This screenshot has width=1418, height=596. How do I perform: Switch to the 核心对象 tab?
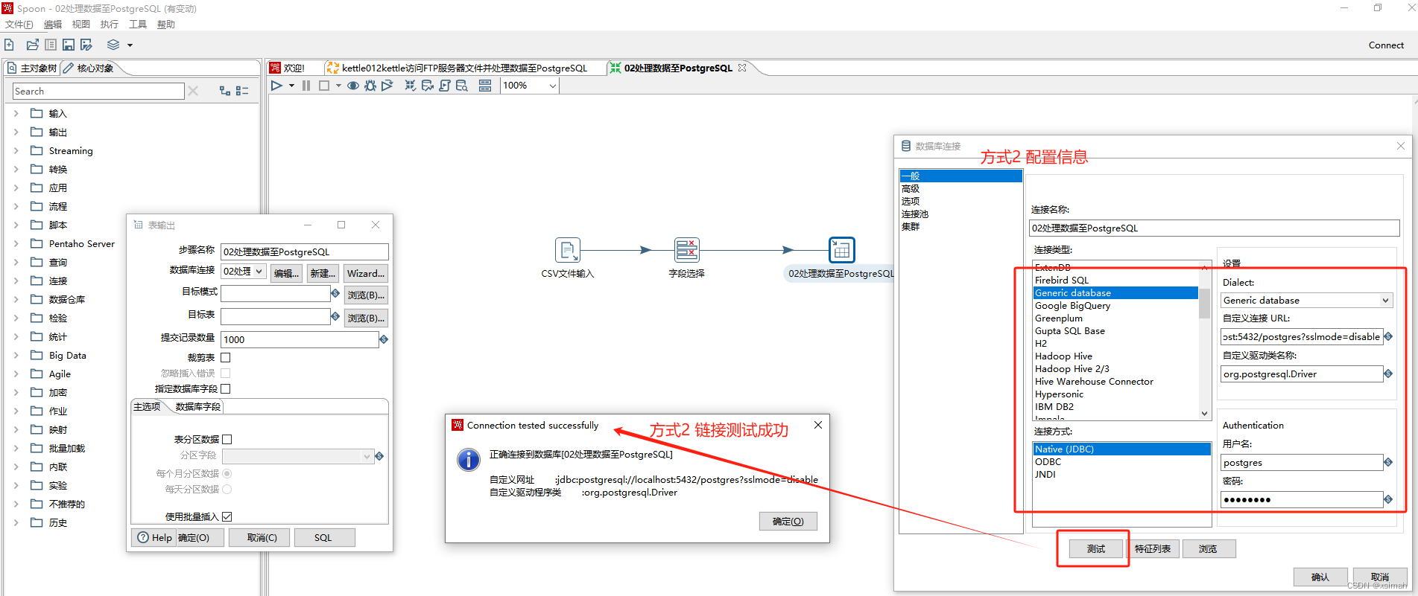click(89, 68)
